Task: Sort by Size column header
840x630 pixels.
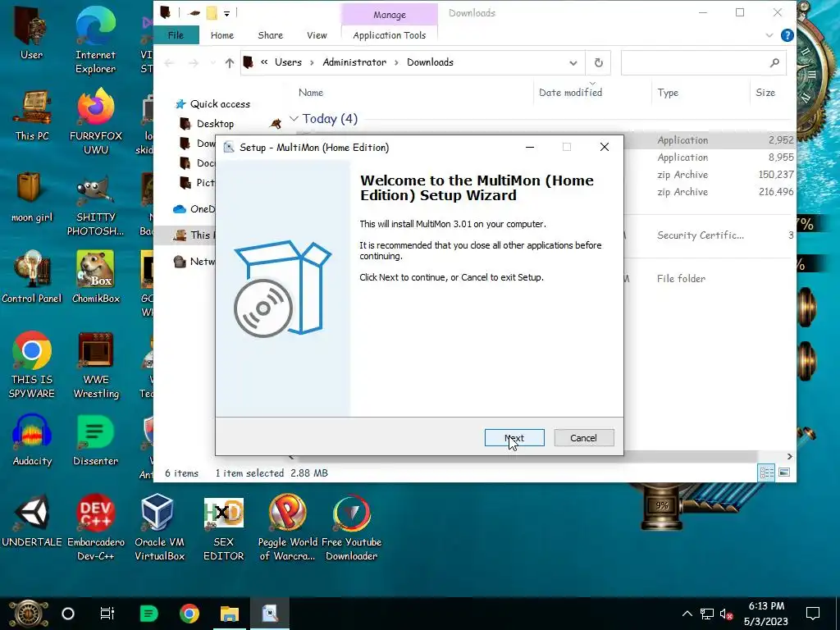Action: point(765,92)
